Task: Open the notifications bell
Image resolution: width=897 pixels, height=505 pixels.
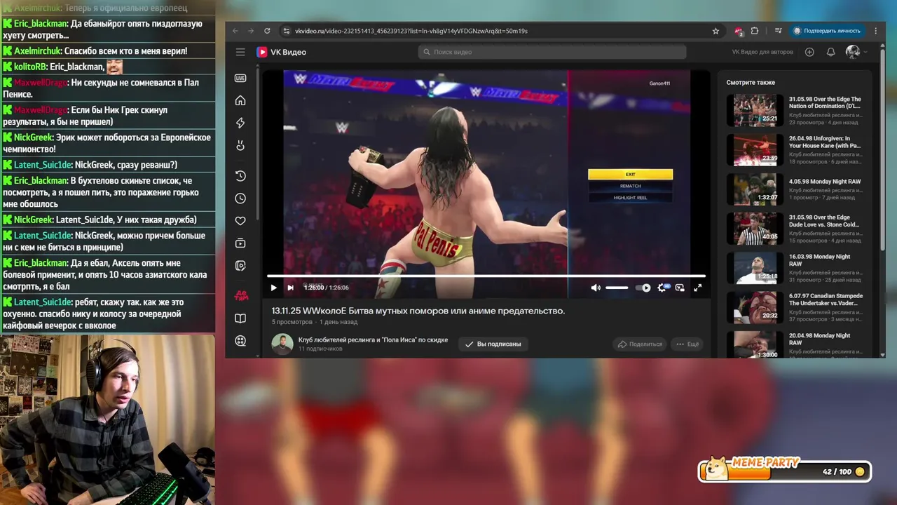Action: [830, 52]
